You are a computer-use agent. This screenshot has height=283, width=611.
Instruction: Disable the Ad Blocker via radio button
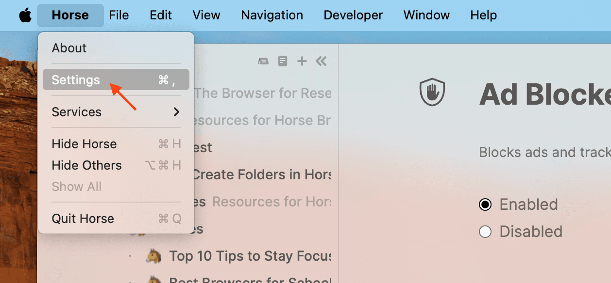pos(485,232)
